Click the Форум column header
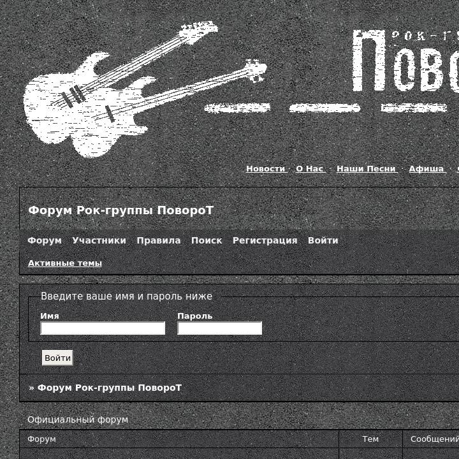 click(41, 439)
